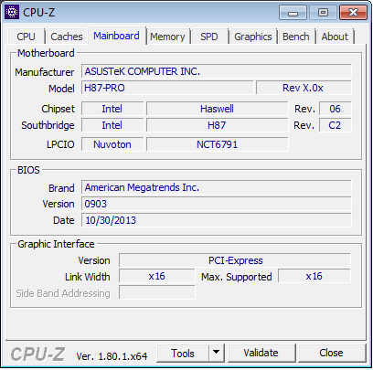Click the American Megatrends Inc. BIOS brand
The image size is (373, 370).
(x=217, y=187)
